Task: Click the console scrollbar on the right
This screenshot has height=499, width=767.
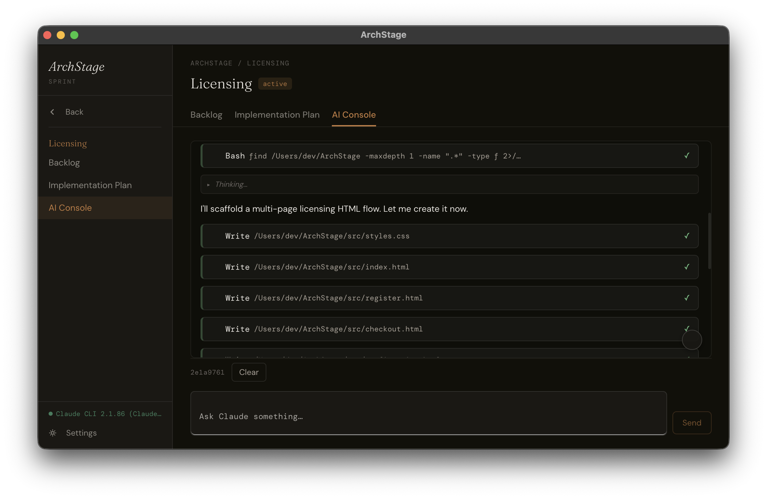Action: pyautogui.click(x=709, y=241)
